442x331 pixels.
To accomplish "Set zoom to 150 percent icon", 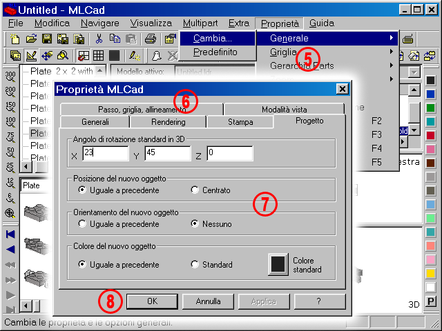I will click(10, 107).
